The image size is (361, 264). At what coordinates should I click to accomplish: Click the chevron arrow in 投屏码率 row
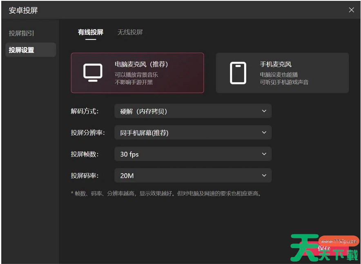point(264,176)
